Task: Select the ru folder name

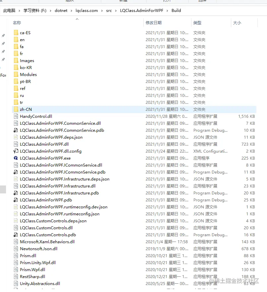Action: (x=22, y=96)
